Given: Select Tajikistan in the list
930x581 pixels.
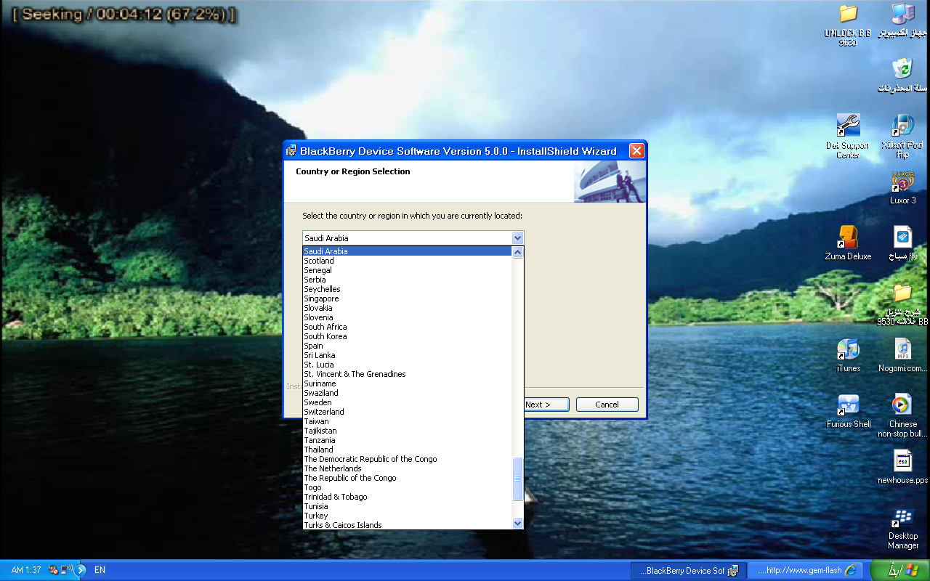Looking at the screenshot, I should [x=408, y=431].
